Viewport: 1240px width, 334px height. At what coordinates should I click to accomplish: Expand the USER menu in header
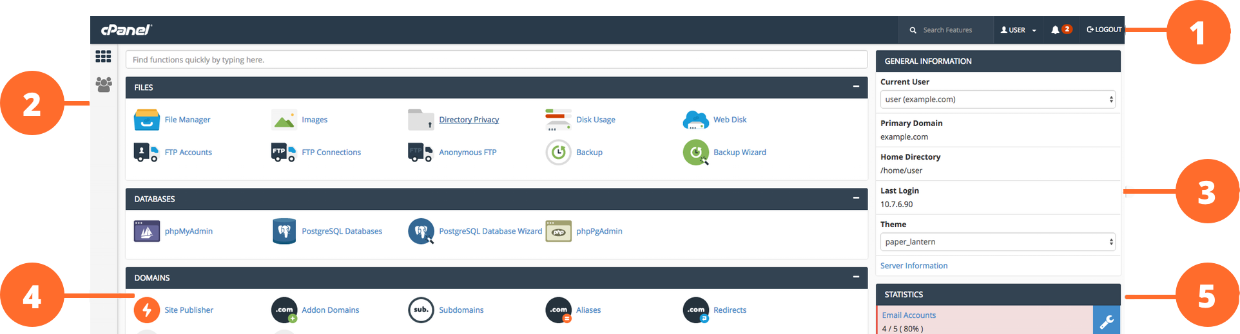1018,30
